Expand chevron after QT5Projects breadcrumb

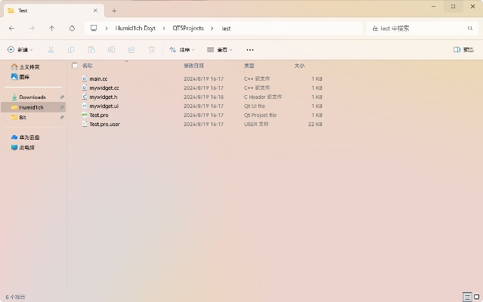point(212,28)
